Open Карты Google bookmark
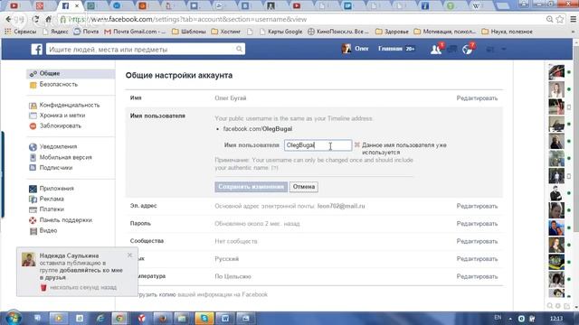 [280, 32]
